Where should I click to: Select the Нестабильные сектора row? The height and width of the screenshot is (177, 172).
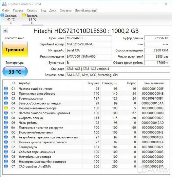point(84,157)
